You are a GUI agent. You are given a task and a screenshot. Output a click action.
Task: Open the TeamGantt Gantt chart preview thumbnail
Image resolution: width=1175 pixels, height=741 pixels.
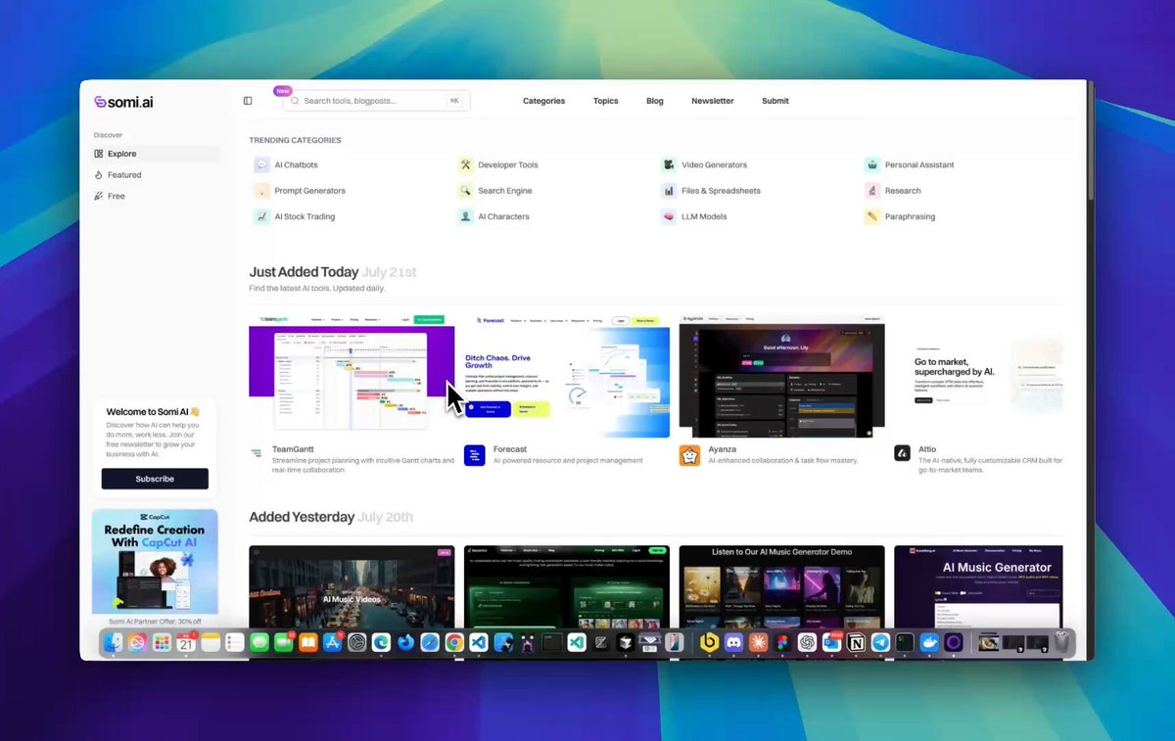(352, 376)
